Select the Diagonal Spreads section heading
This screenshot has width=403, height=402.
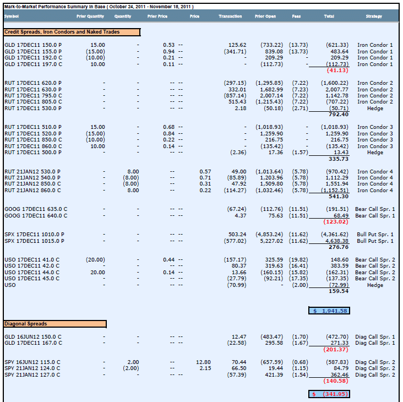55,324
